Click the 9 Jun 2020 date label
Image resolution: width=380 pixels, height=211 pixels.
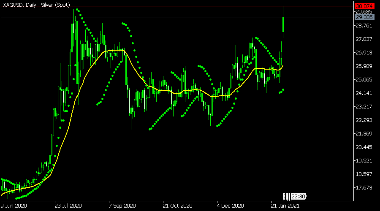pyautogui.click(x=14, y=206)
